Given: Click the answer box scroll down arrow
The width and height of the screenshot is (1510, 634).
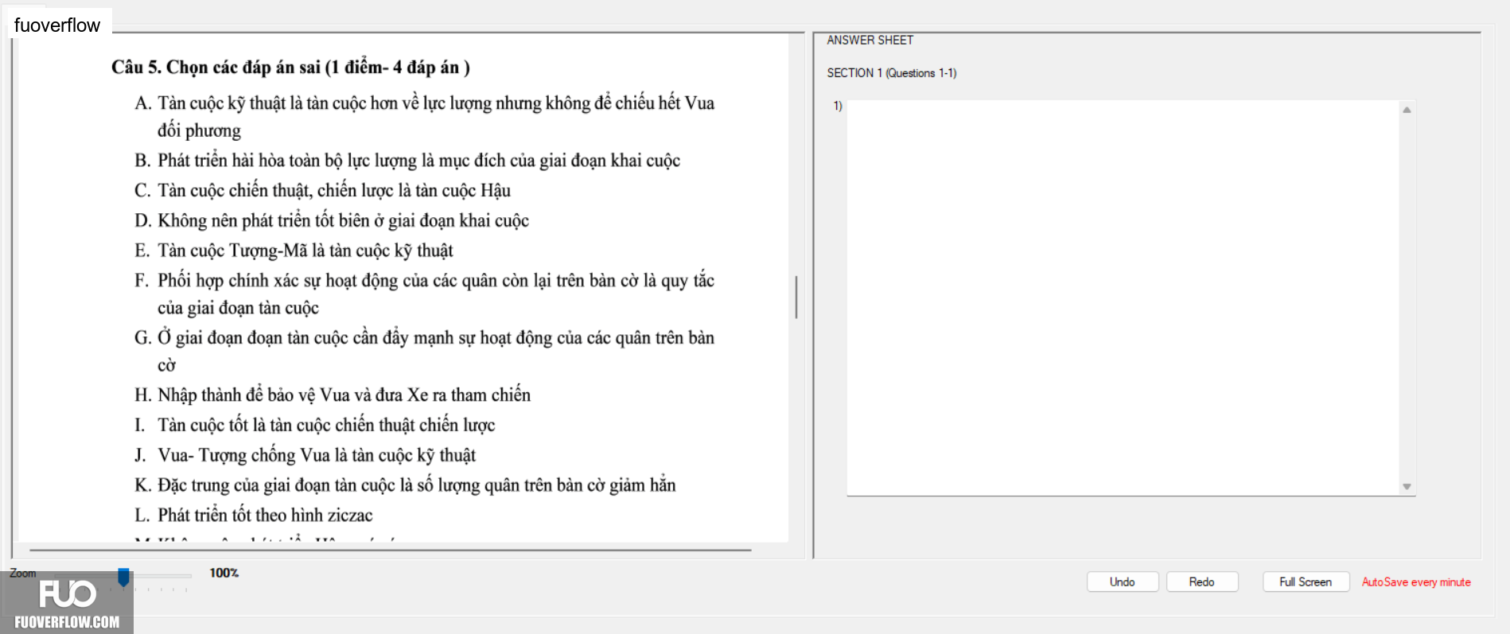Looking at the screenshot, I should pyautogui.click(x=1407, y=486).
